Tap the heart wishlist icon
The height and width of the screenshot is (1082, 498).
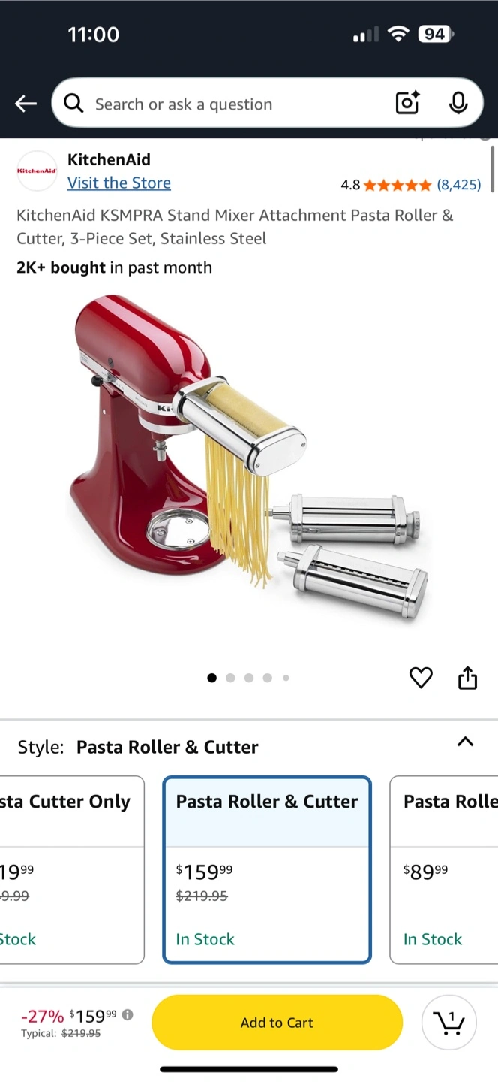(421, 678)
